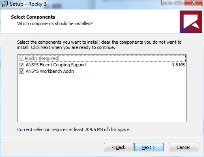Click the Select Components heading
Viewport: 204px width, 157px height.
click(33, 17)
